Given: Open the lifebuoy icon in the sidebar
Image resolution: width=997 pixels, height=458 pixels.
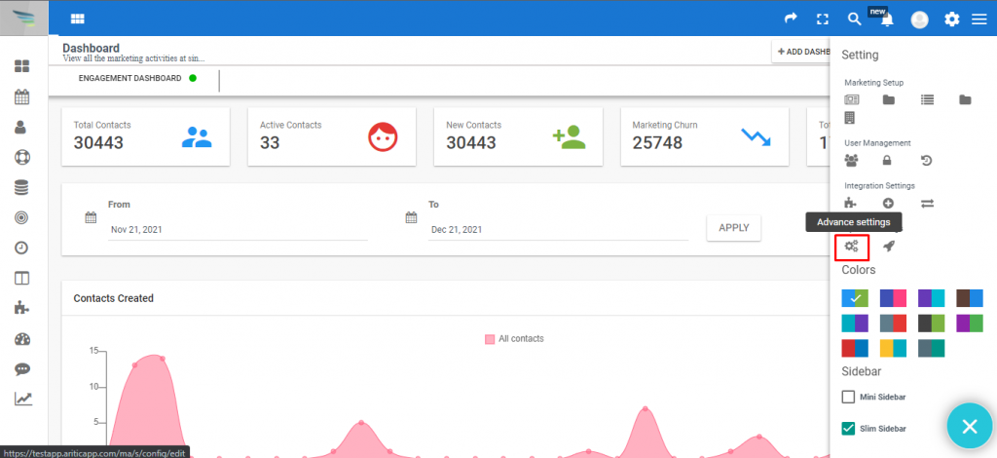Looking at the screenshot, I should 22,157.
